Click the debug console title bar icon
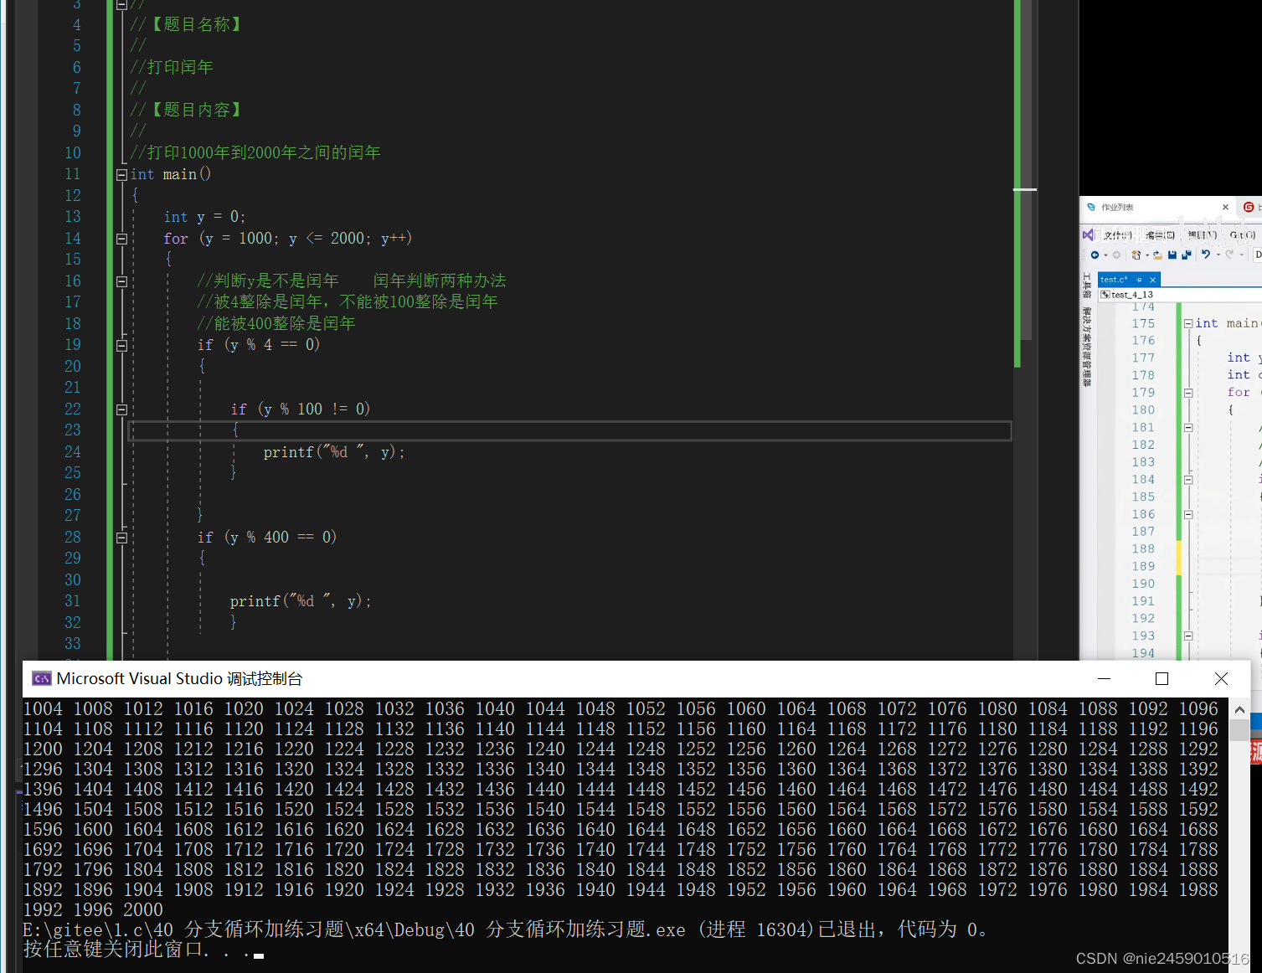The height and width of the screenshot is (973, 1262). (42, 678)
